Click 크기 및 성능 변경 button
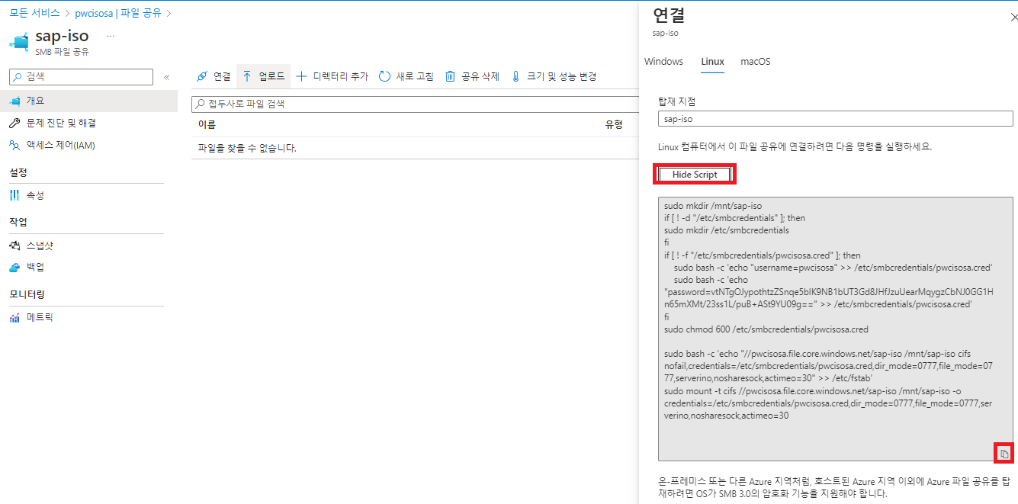The height and width of the screenshot is (504, 1018). (x=553, y=76)
